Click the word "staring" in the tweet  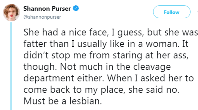coord(127,56)
